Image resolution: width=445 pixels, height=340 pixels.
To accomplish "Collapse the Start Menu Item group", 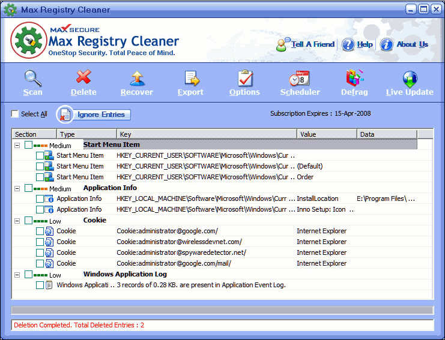I will tap(17, 145).
